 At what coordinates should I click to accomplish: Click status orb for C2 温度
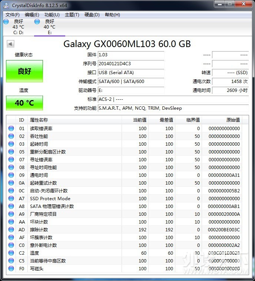[11, 253]
